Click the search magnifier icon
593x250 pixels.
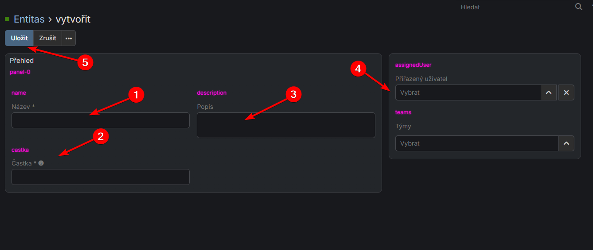[578, 7]
